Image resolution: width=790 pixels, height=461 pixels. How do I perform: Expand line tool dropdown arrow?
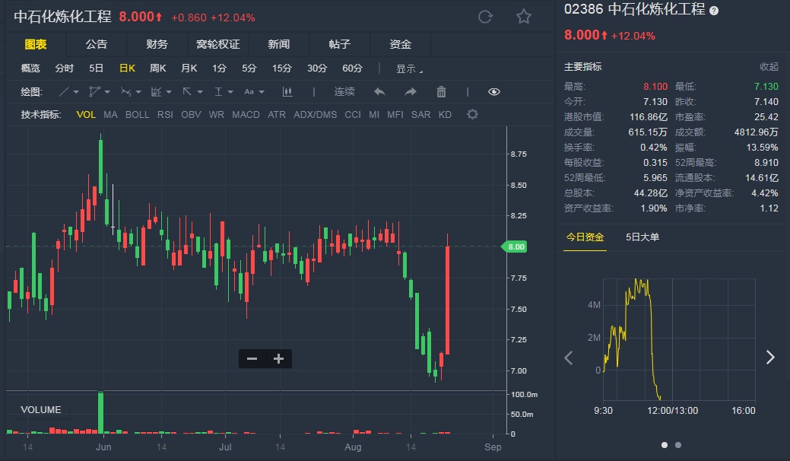pos(76,92)
